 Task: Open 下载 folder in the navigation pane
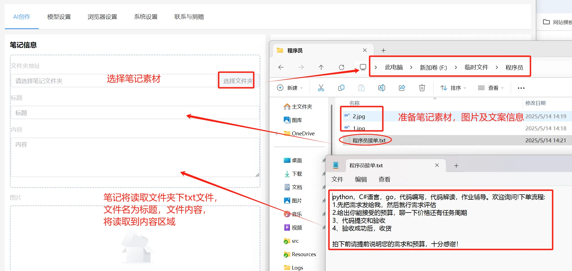point(297,174)
